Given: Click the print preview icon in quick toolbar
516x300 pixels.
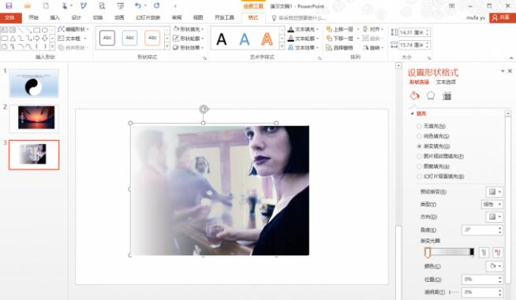Looking at the screenshot, I should [x=102, y=6].
